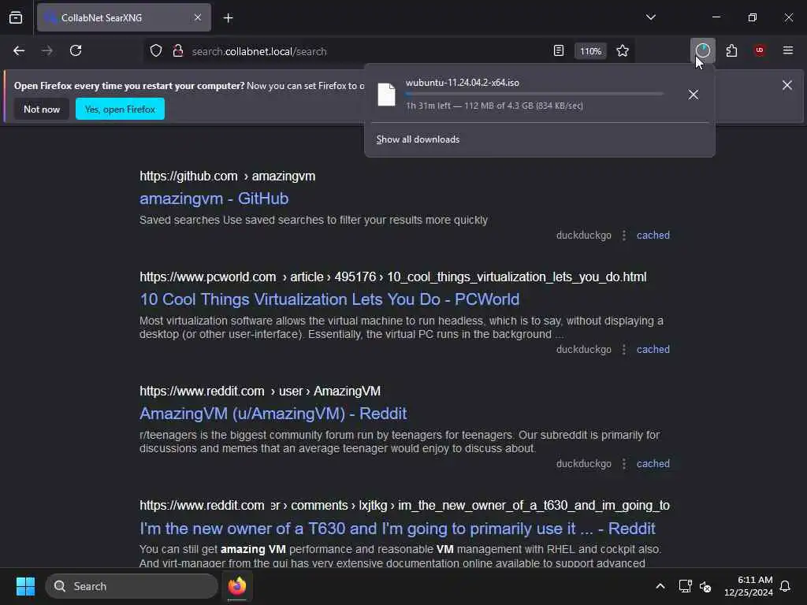Click reddit.com user AmazingVM URL
The width and height of the screenshot is (807, 605).
[260, 391]
